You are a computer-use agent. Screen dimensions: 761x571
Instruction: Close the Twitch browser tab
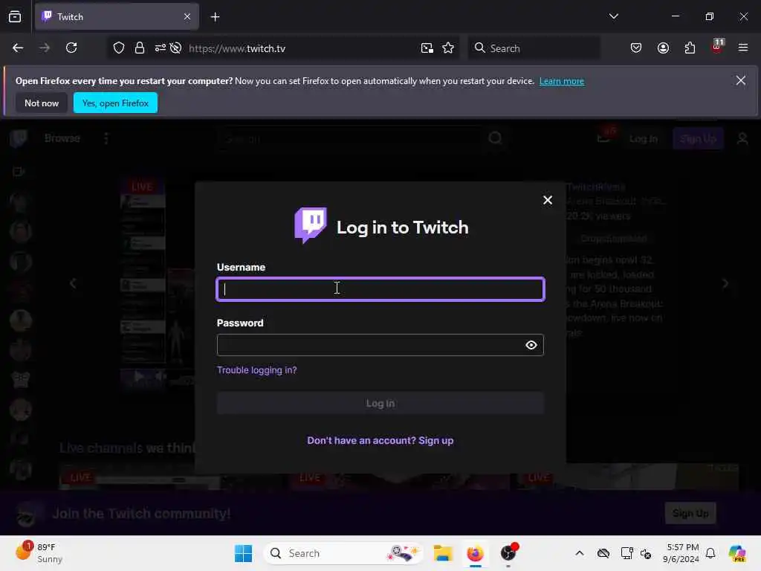tap(187, 17)
